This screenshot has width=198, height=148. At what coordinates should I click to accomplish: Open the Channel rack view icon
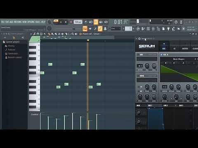click(148, 29)
